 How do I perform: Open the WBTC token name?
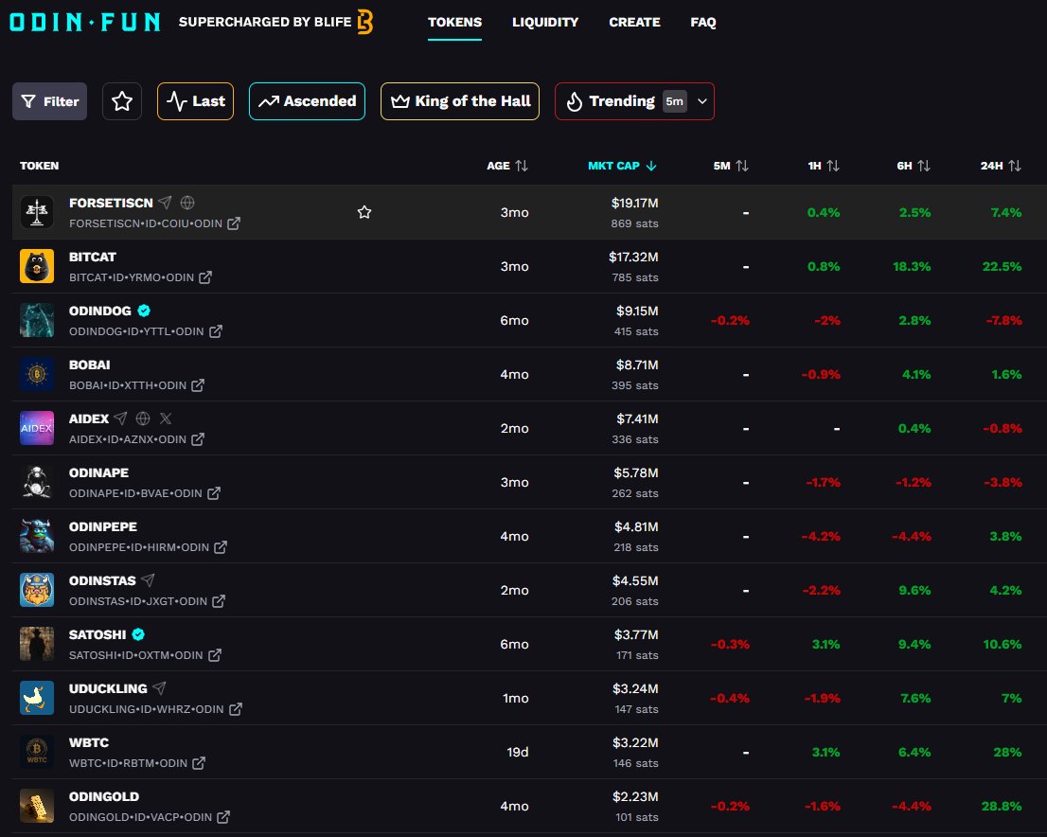pyautogui.click(x=89, y=742)
